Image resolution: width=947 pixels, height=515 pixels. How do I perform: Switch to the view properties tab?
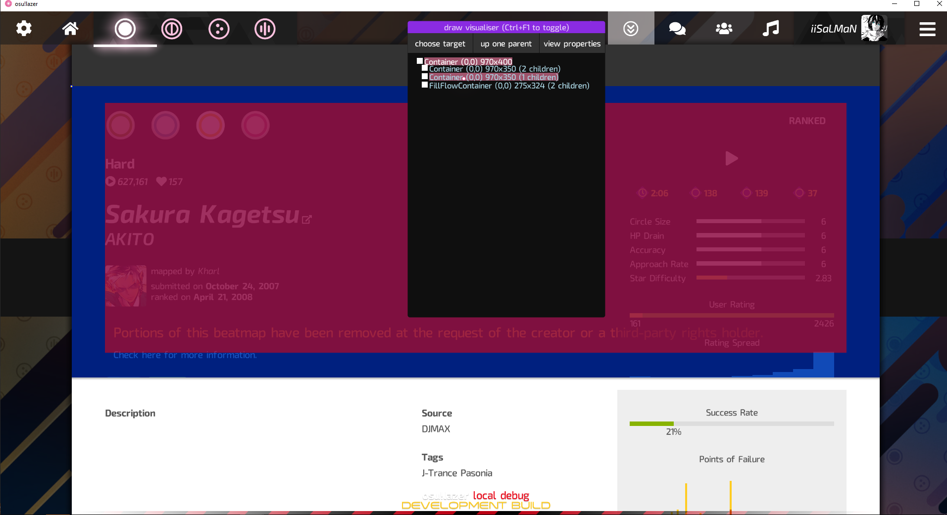[x=572, y=44]
